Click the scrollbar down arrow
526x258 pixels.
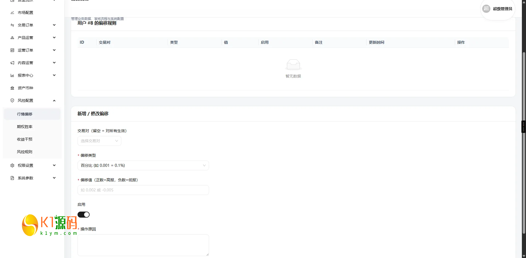click(x=524, y=256)
